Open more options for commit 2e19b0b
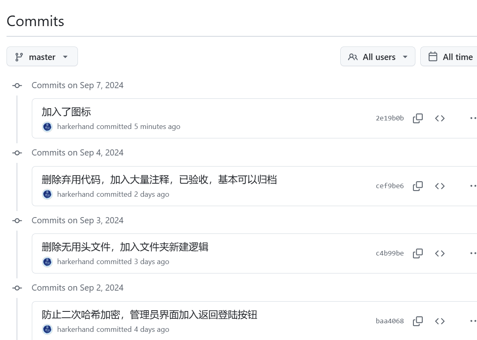The image size is (477, 340). click(473, 118)
